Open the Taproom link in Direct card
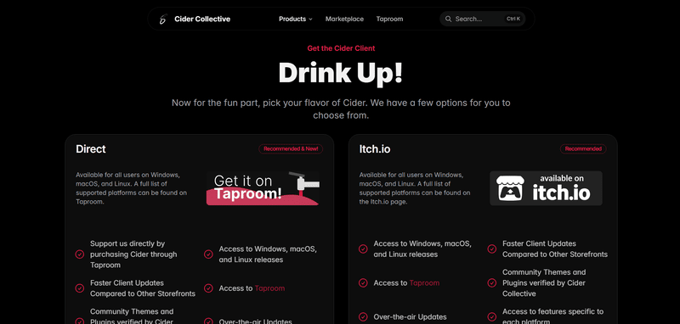The image size is (680, 324). click(269, 288)
